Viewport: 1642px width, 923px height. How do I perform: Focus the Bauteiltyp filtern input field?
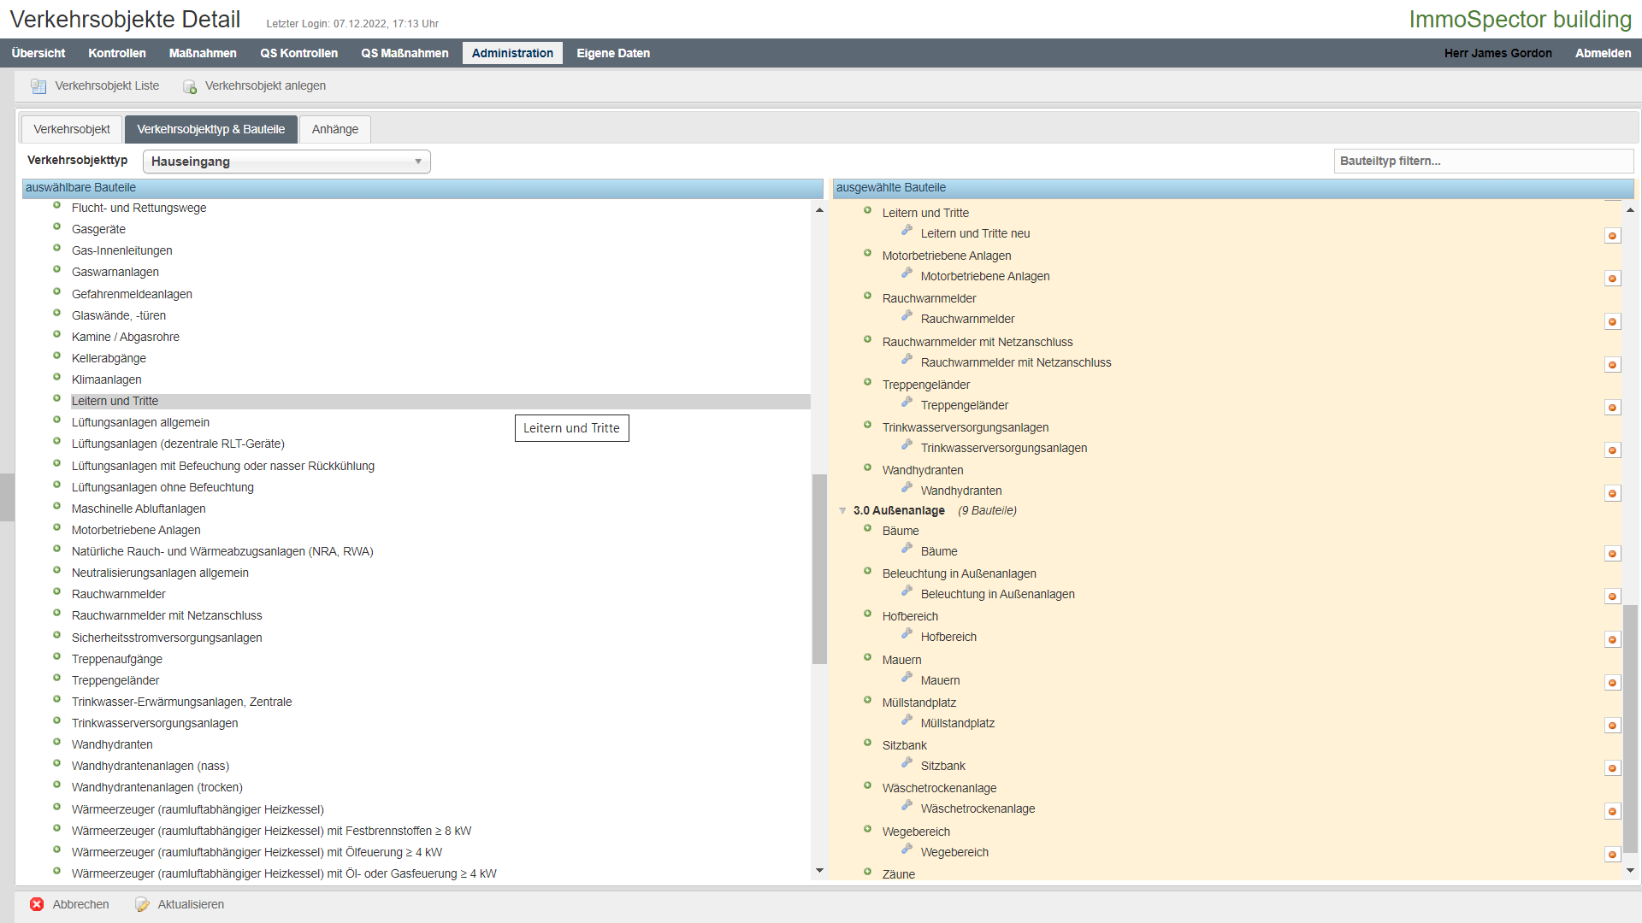click(x=1483, y=161)
